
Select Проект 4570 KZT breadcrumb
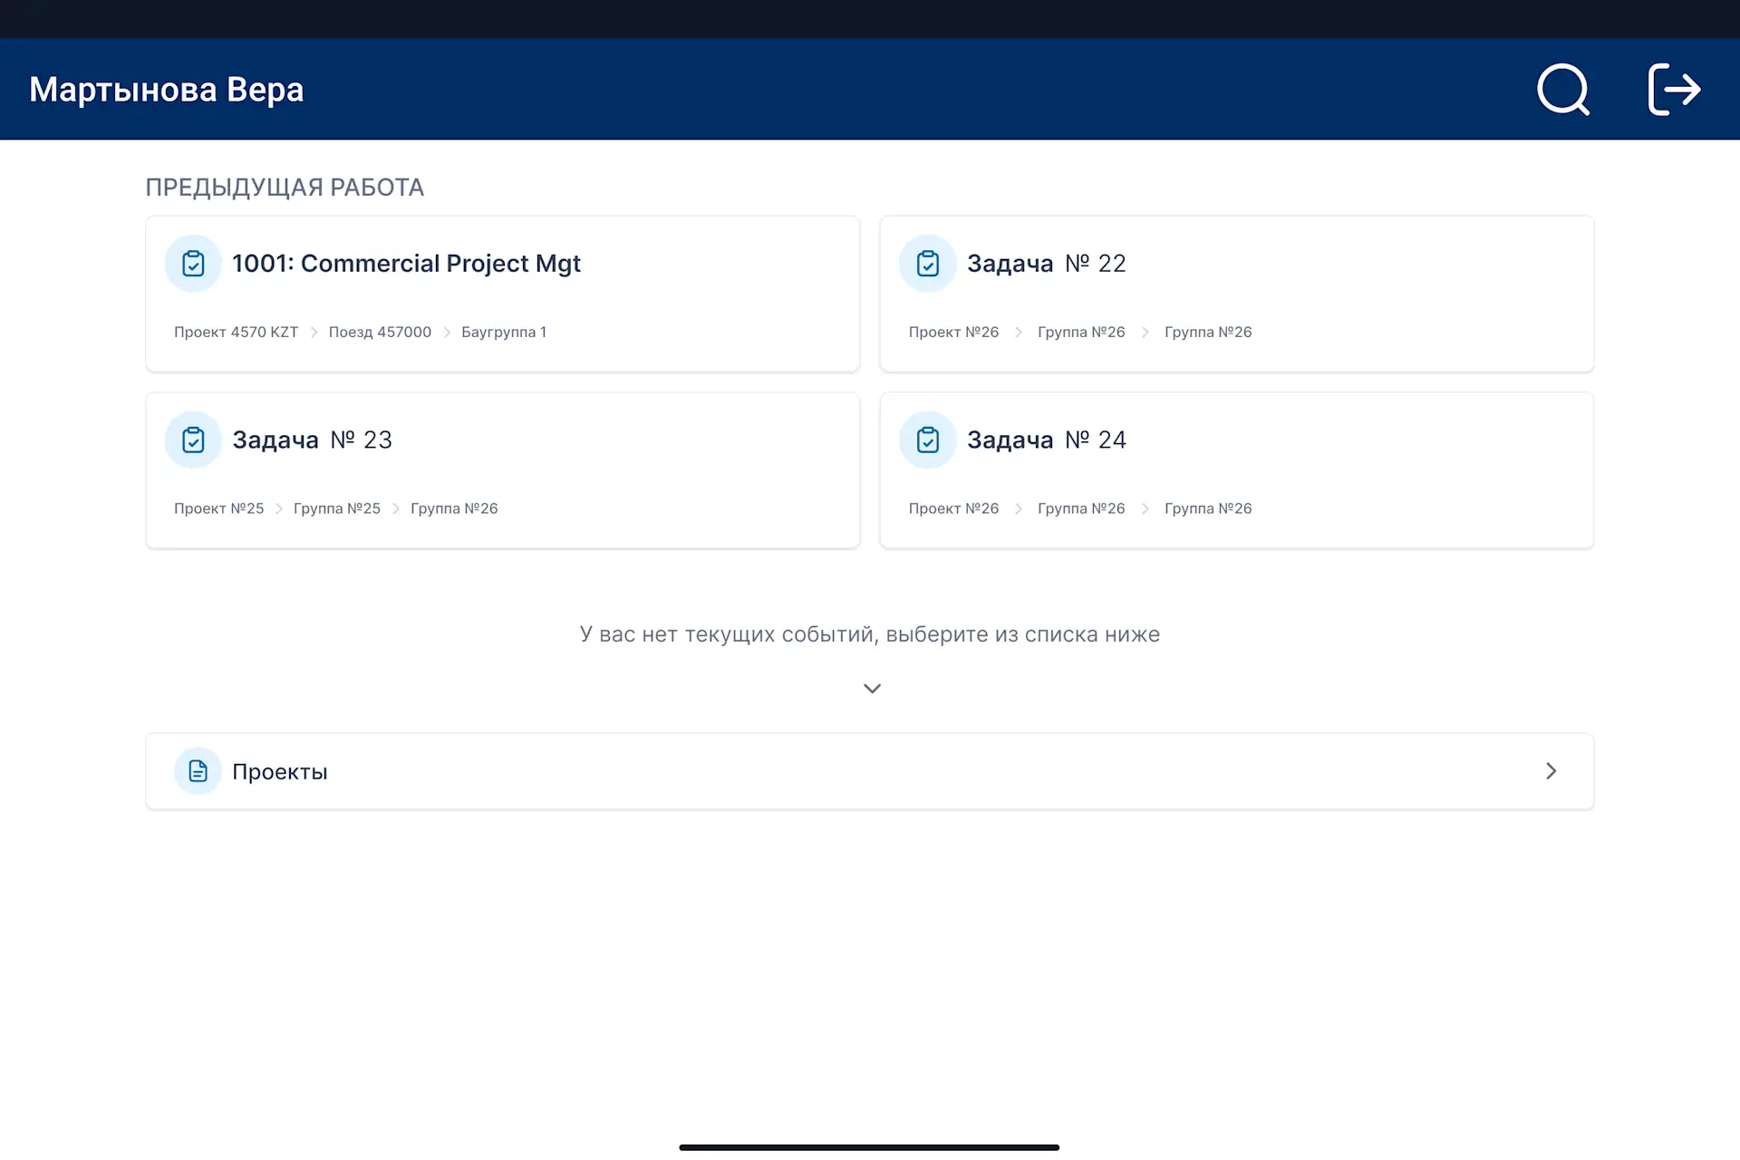(236, 333)
